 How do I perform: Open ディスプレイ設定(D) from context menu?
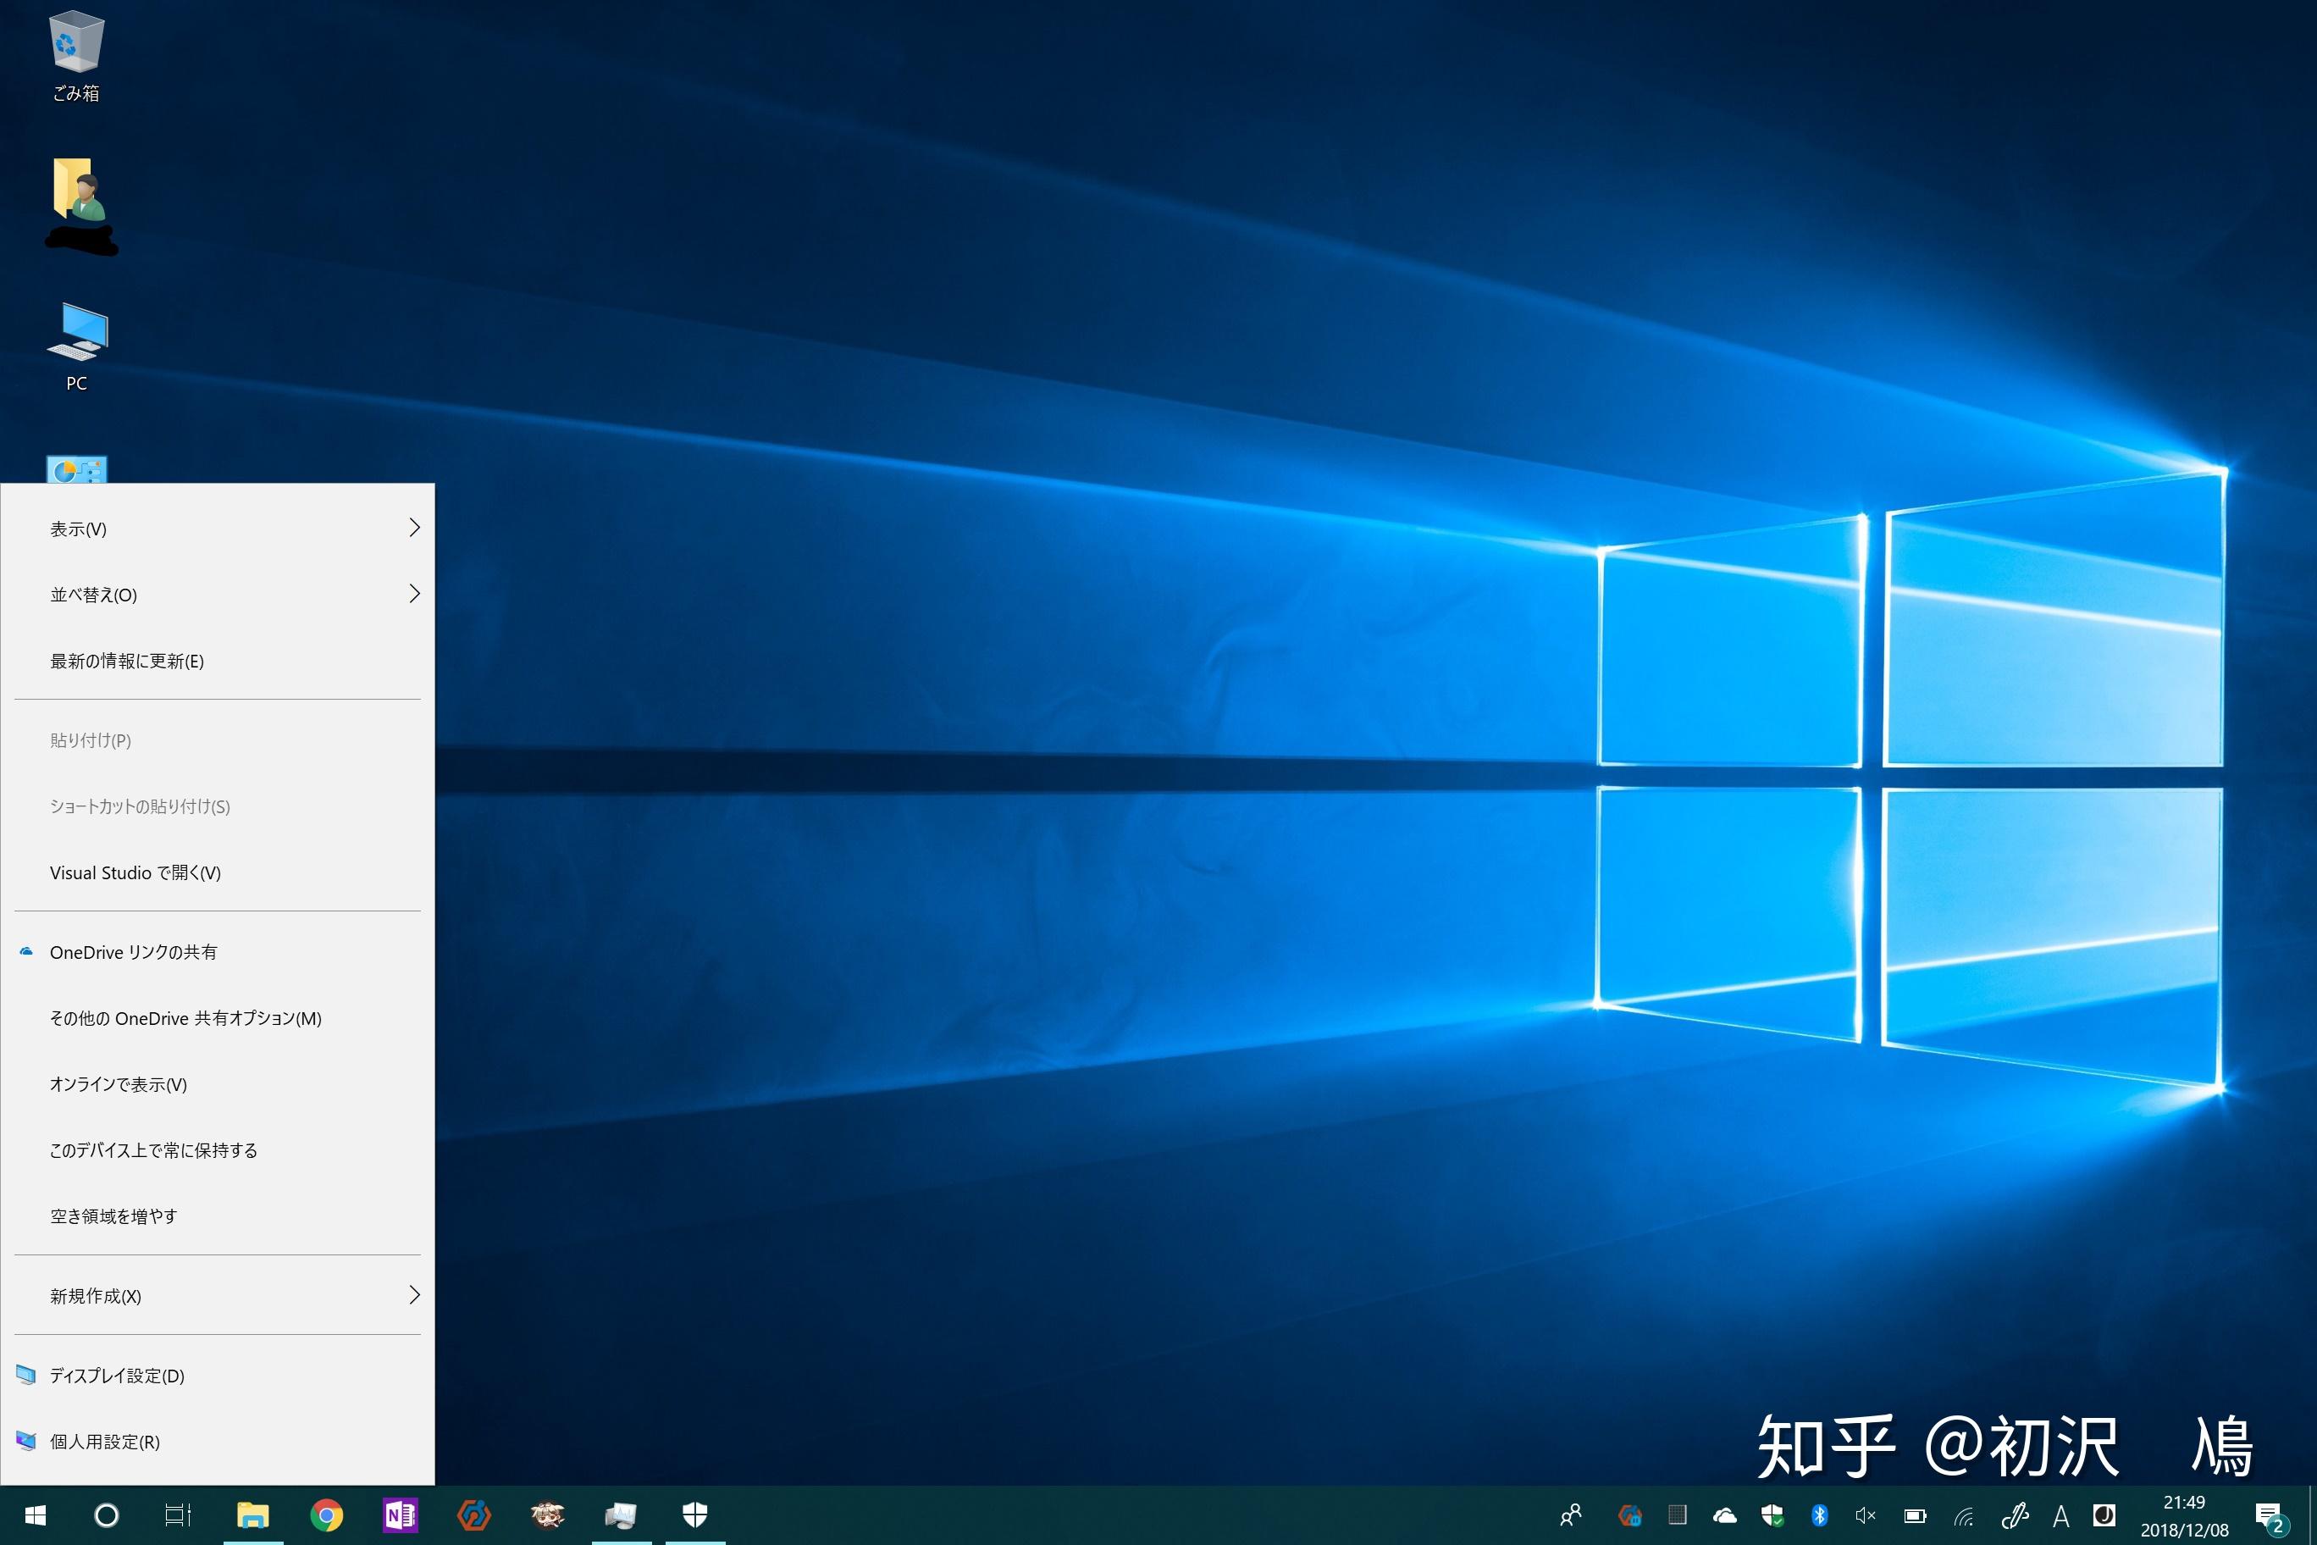(x=218, y=1376)
